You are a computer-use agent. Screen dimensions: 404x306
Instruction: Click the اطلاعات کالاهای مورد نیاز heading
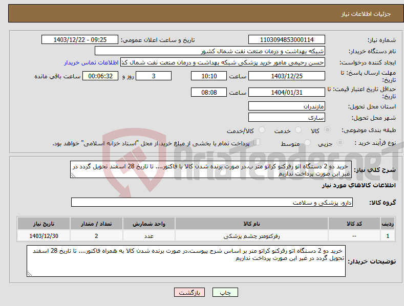tap(358, 185)
